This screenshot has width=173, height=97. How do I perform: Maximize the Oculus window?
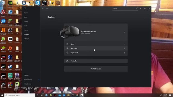pos(145,8)
